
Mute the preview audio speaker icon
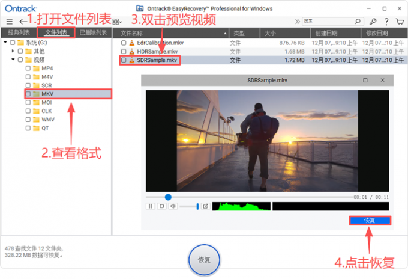173,206
